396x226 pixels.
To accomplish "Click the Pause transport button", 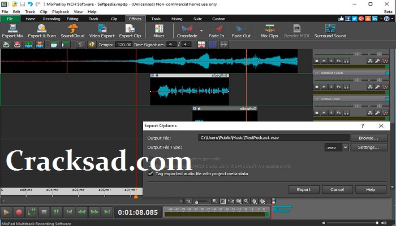I will (57, 212).
